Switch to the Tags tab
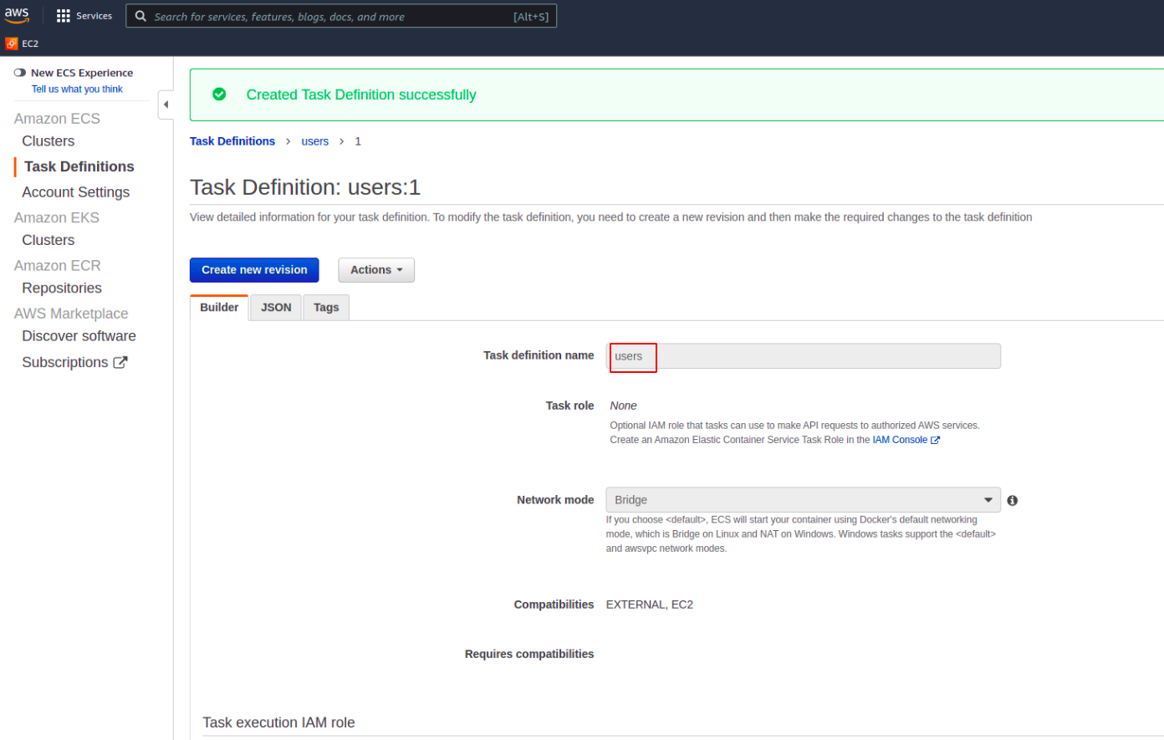Image resolution: width=1164 pixels, height=740 pixels. click(x=326, y=307)
